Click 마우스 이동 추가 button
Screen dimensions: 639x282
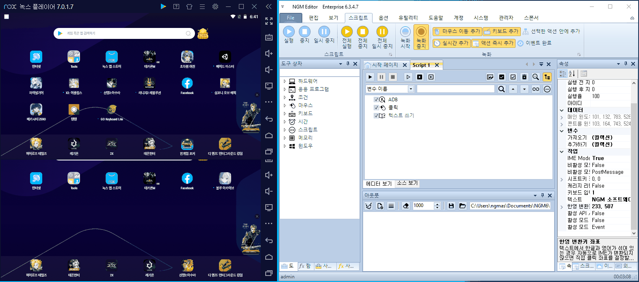[457, 31]
